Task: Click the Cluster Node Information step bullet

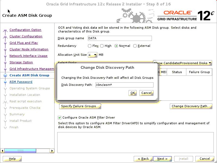Action: 5,50
